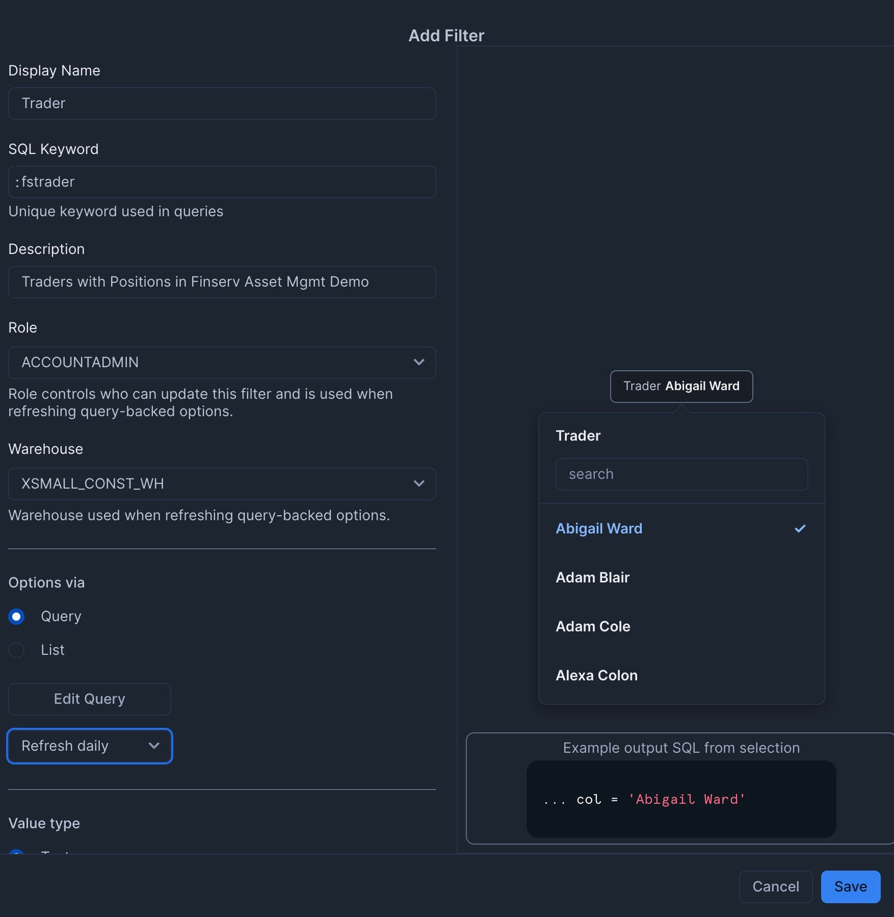Click the Refresh daily chevron arrow
This screenshot has height=917, width=894.
(x=154, y=746)
